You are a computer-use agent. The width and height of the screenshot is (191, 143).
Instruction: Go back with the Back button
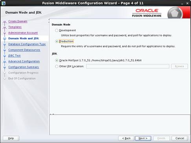127,138
